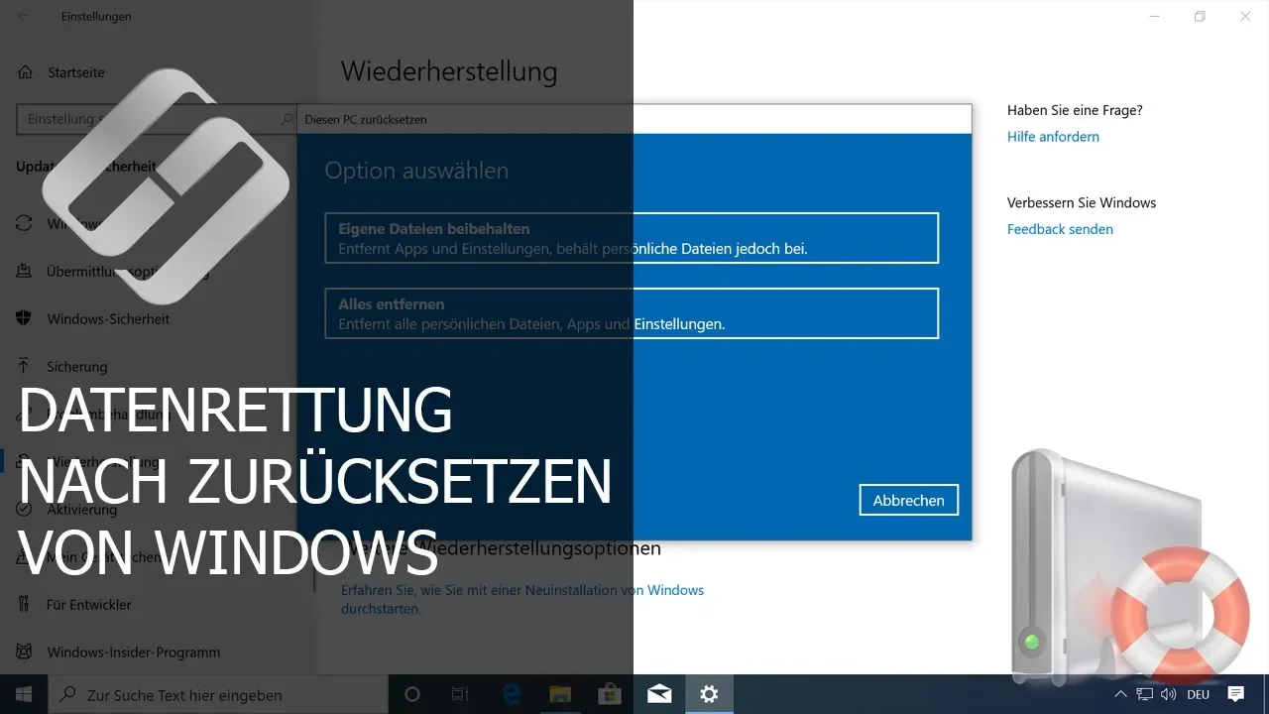1269x714 pixels.
Task: Click the taskbar search box
Action: click(218, 694)
